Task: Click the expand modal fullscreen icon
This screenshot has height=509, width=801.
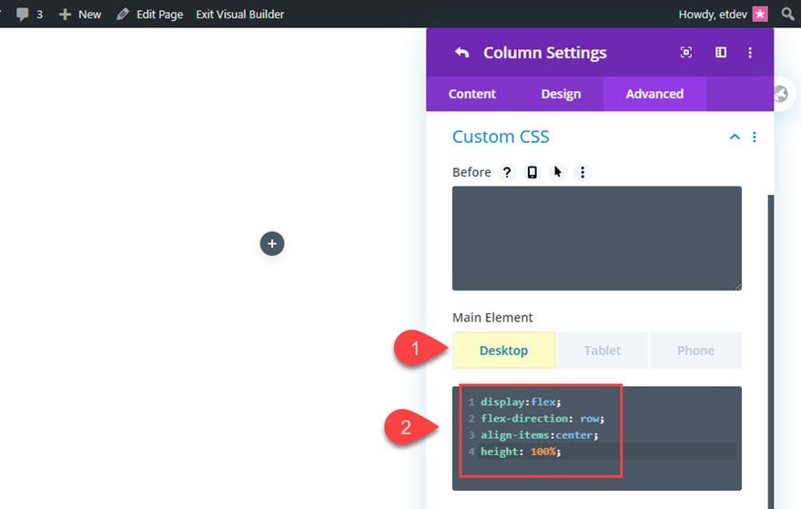Action: (x=686, y=53)
